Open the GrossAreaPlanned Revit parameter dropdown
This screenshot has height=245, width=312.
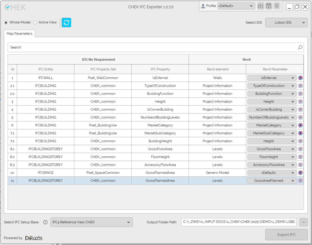click(272, 181)
